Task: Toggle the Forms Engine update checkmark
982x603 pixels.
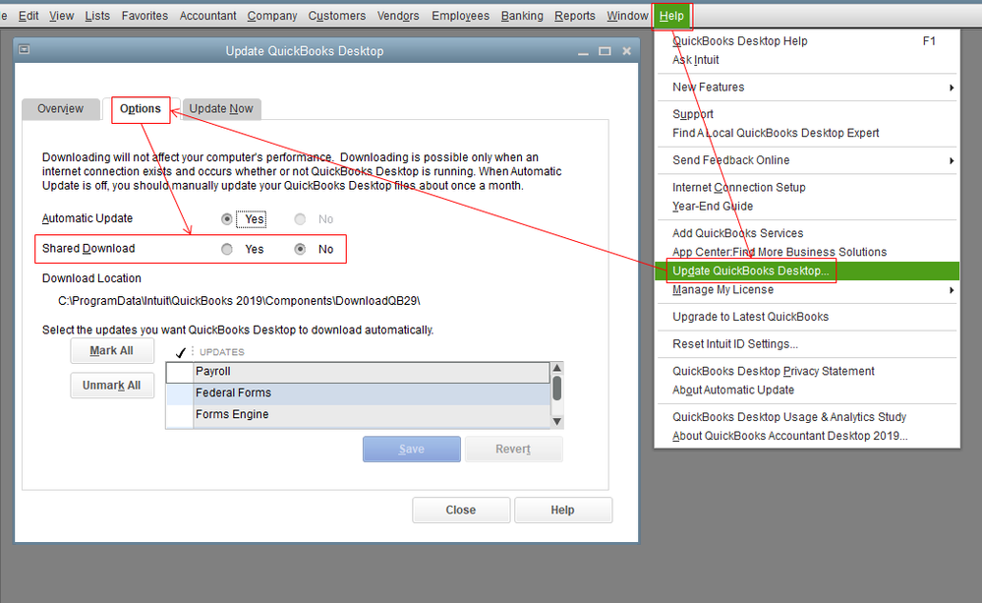Action: (x=180, y=414)
